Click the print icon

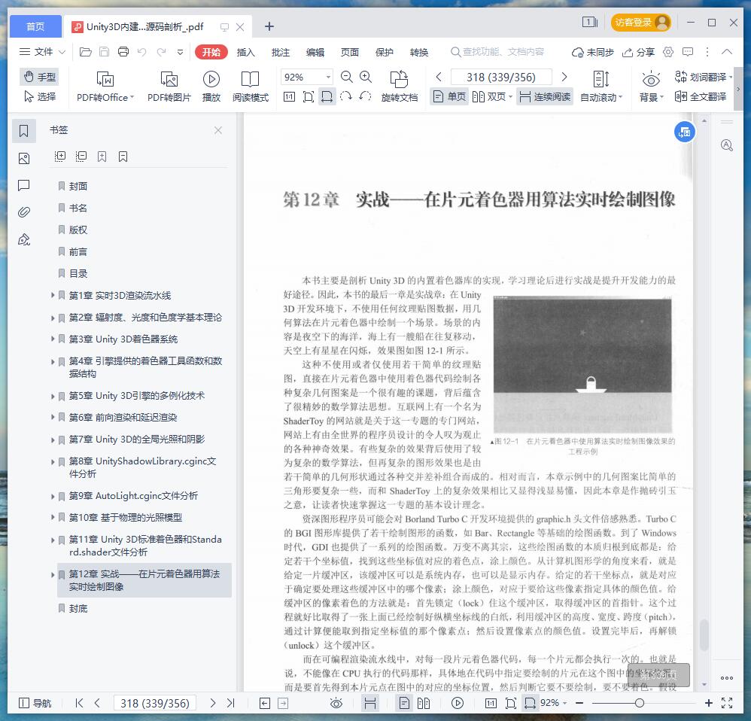(123, 52)
